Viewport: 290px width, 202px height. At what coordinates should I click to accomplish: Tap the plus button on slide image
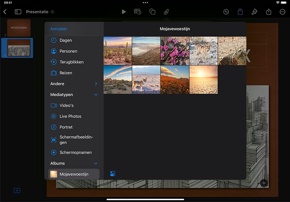pyautogui.click(x=264, y=183)
